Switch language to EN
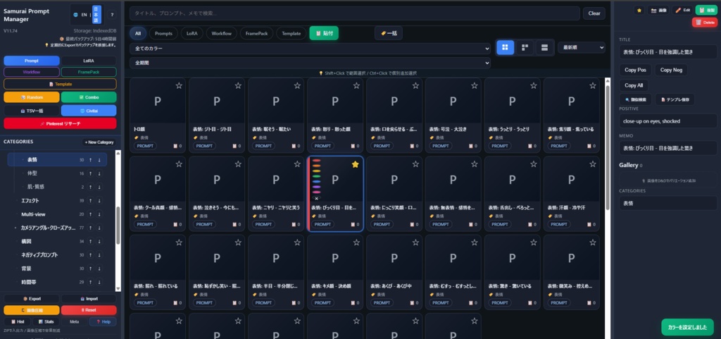 pyautogui.click(x=84, y=15)
